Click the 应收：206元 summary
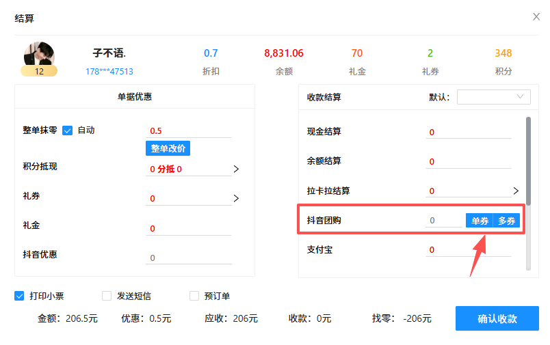The image size is (550, 345). coord(231,318)
